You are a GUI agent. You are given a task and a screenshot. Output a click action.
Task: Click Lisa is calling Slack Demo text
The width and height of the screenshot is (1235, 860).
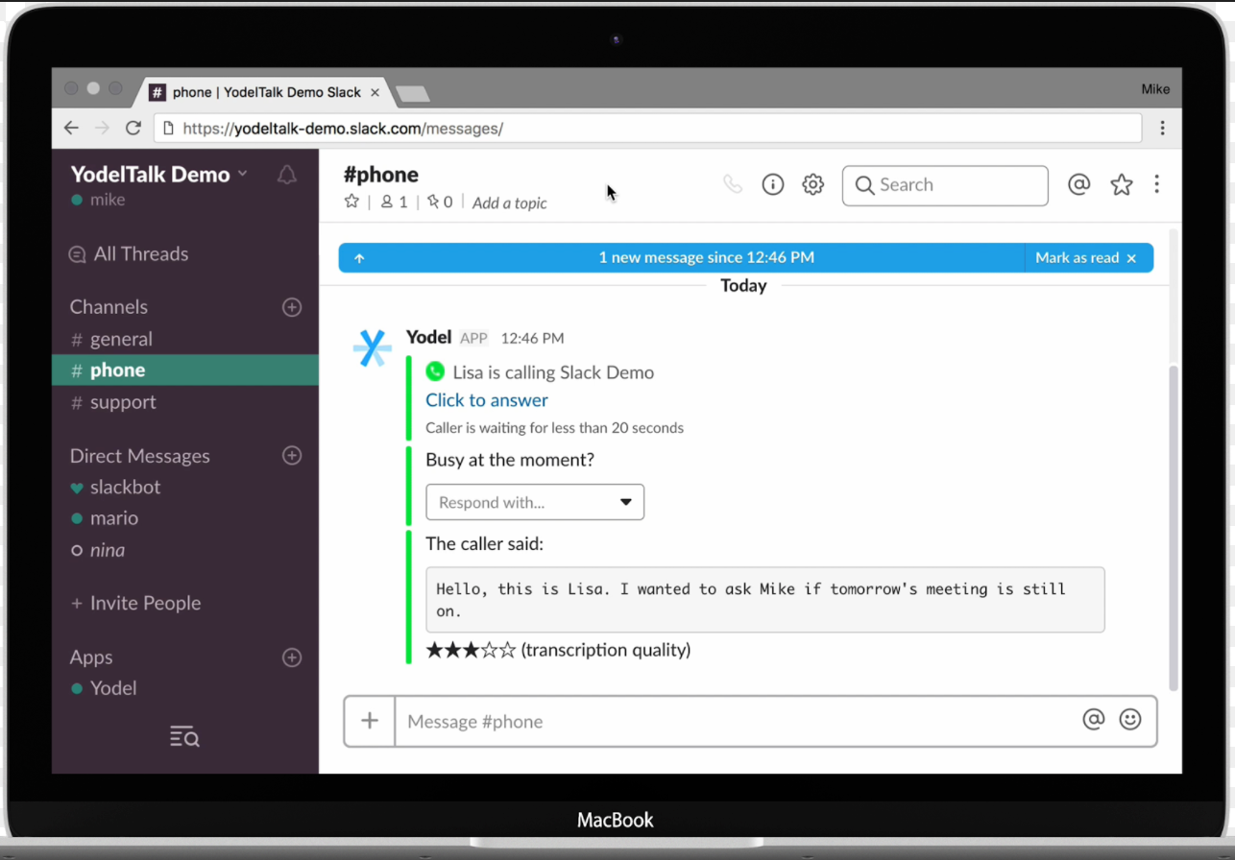click(553, 372)
